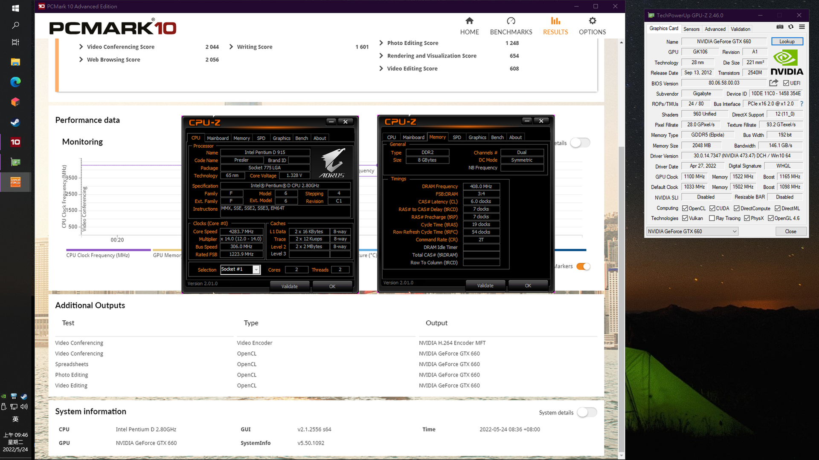Screen dimensions: 819x460
Task: Toggle the Vulkan checkbox
Action: click(x=685, y=218)
